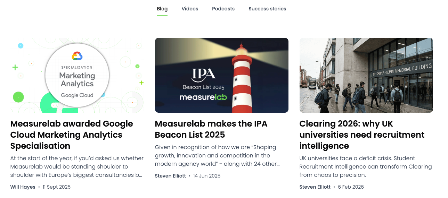Viewport: 448px width, 198px height.
Task: Click Steven Elliott under the Clearing 2026 post
Action: coord(315,187)
